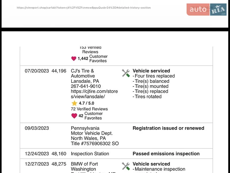Click the wrench icon beside BMW of Fort Washington service
230x173 pixels.
click(126, 166)
